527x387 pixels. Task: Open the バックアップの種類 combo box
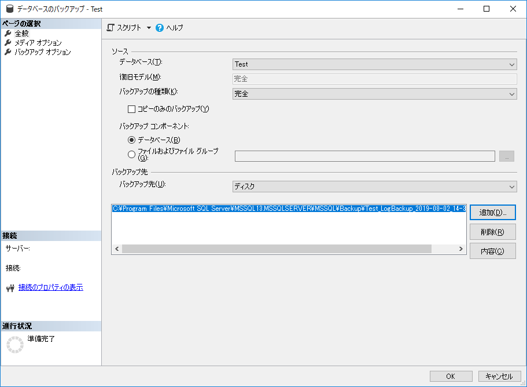[374, 94]
